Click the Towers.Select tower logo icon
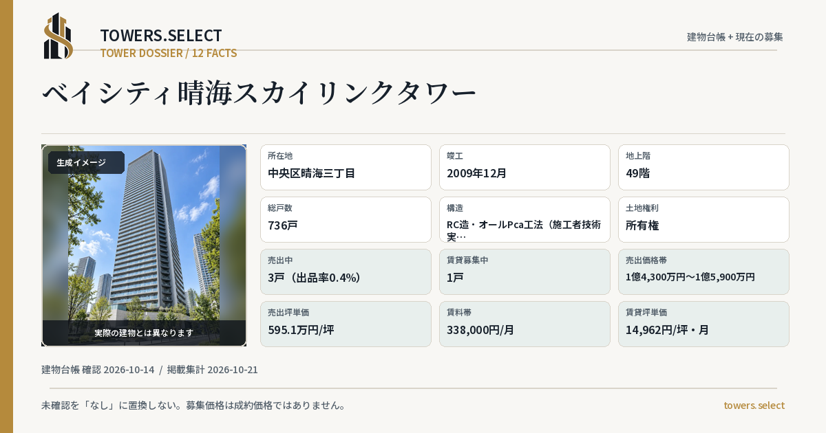Image resolution: width=826 pixels, height=433 pixels. [59, 36]
